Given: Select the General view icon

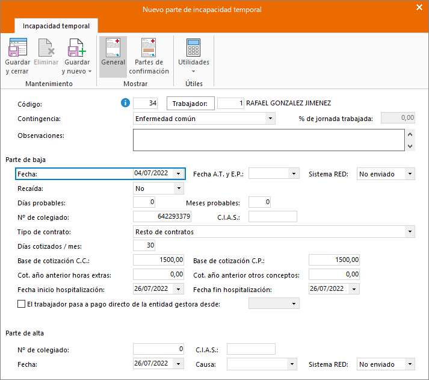Looking at the screenshot, I should (x=113, y=47).
